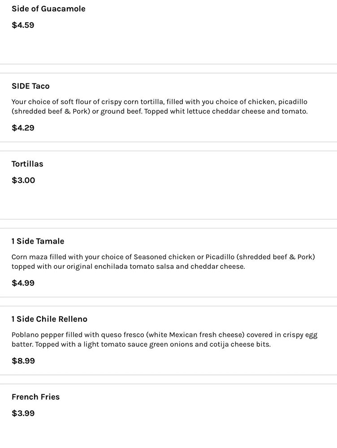Image resolution: width=337 pixels, height=448 pixels.
Task: Click the SIDE Taco description text
Action: [x=160, y=107]
